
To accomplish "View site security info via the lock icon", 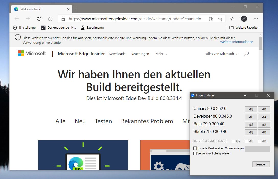I will point(63,19).
